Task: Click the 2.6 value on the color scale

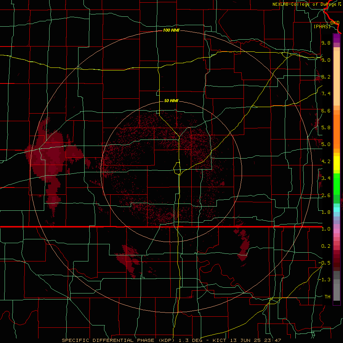Action: [326, 196]
